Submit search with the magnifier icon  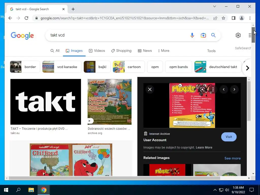click(x=213, y=35)
